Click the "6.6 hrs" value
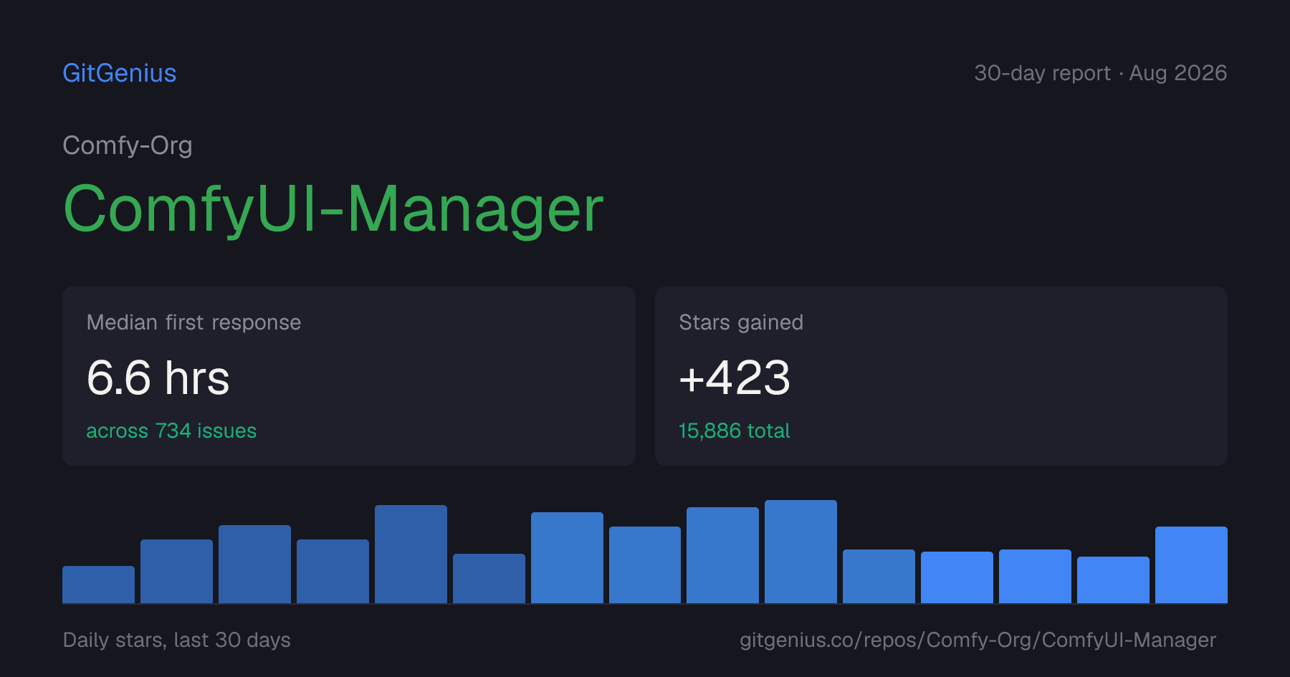This screenshot has height=677, width=1290. coord(158,378)
